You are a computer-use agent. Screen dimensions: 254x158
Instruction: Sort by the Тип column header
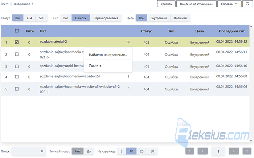point(171,31)
